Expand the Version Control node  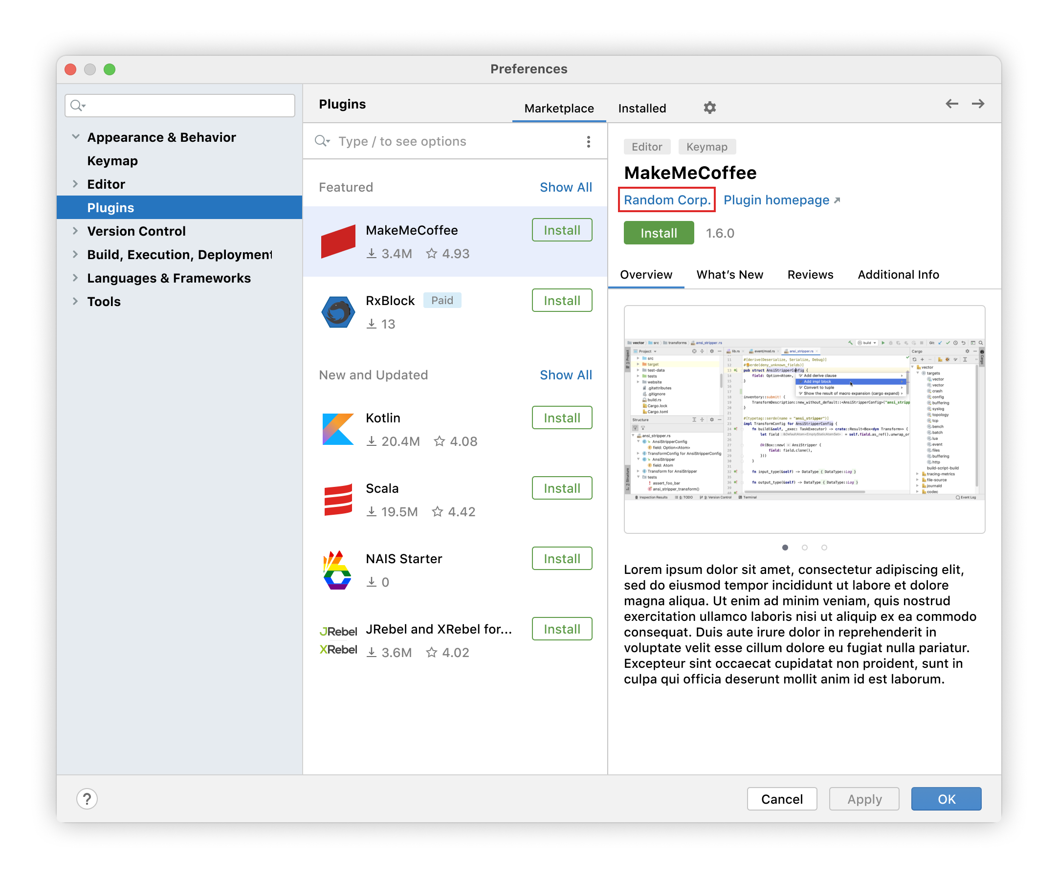[76, 231]
